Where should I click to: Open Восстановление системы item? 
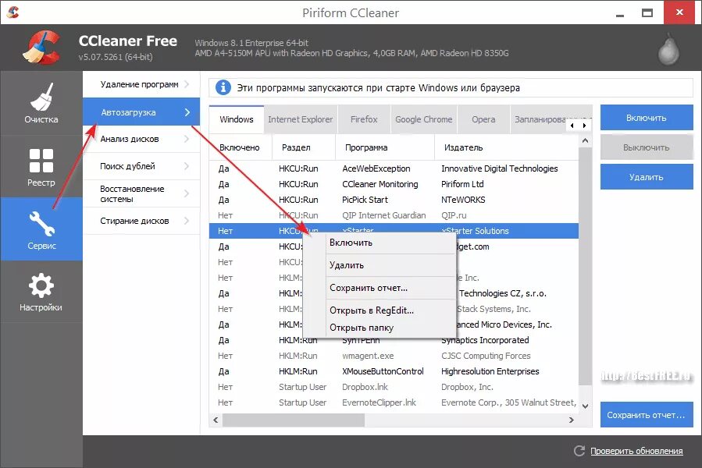click(141, 193)
